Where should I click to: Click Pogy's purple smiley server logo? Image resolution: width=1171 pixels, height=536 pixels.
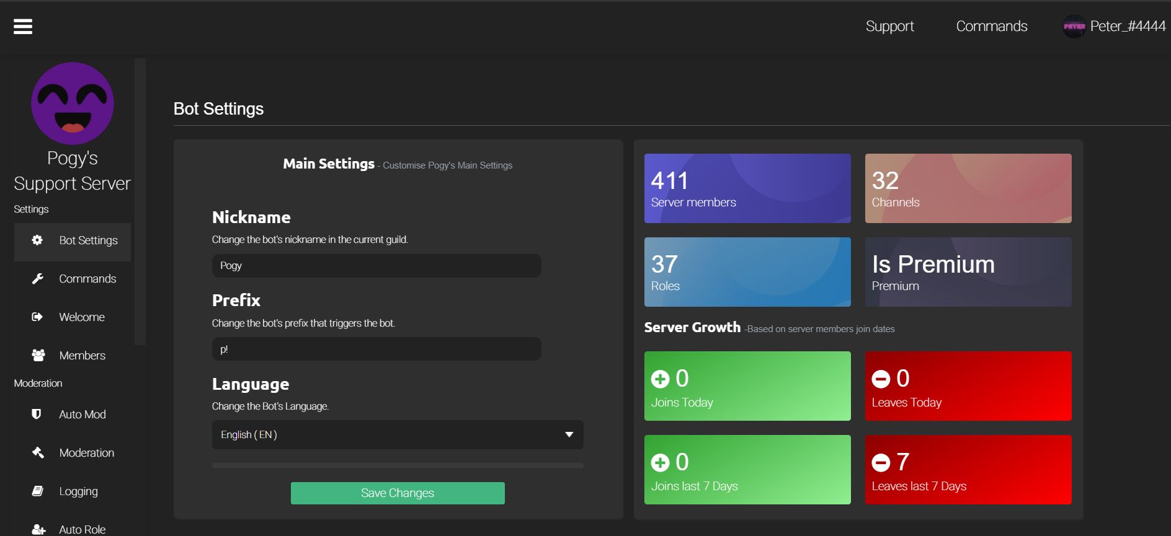tap(73, 103)
